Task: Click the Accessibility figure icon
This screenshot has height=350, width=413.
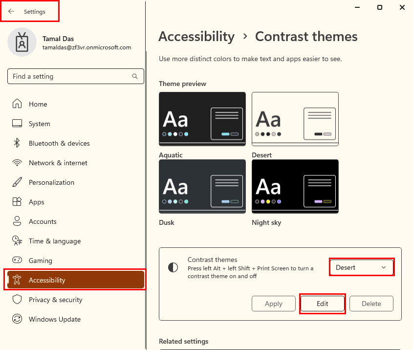Action: 17,280
